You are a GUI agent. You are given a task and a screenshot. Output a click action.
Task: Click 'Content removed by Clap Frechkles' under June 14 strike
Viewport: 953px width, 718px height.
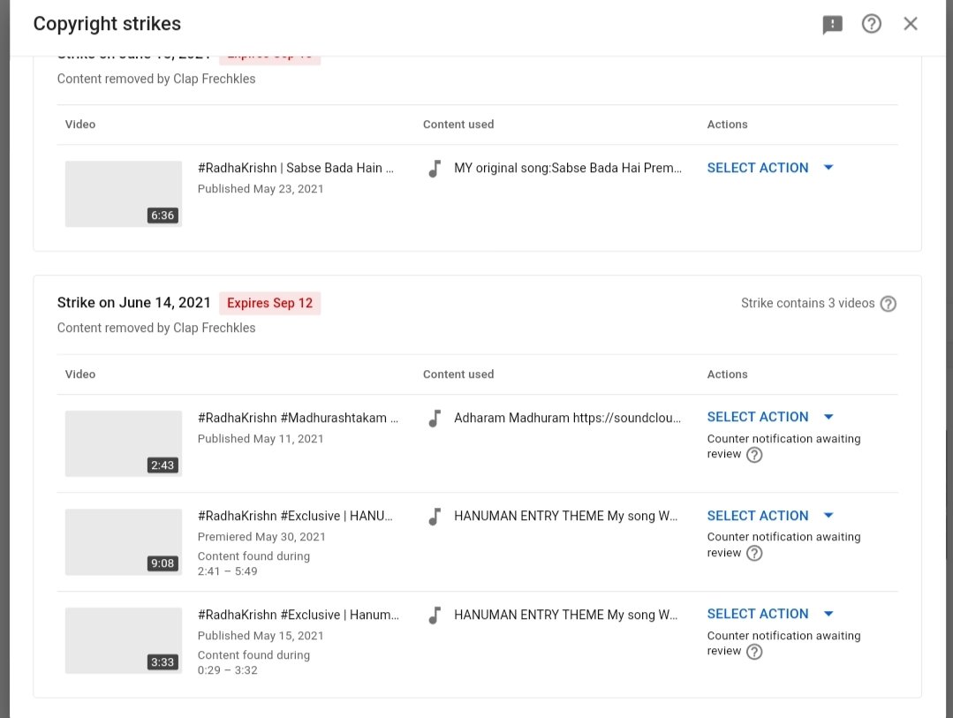tap(156, 328)
